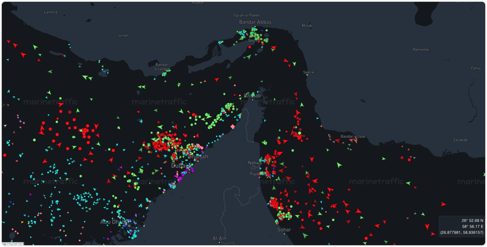
Task: Click the blue vessel marker at Kish island
Action: click(104, 71)
